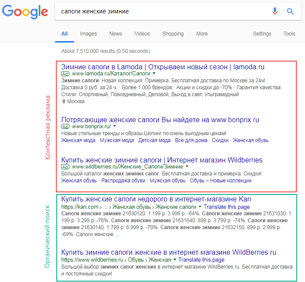Open the More search menu
Image resolution: width=305 pixels, height=282 pixels.
point(202,34)
